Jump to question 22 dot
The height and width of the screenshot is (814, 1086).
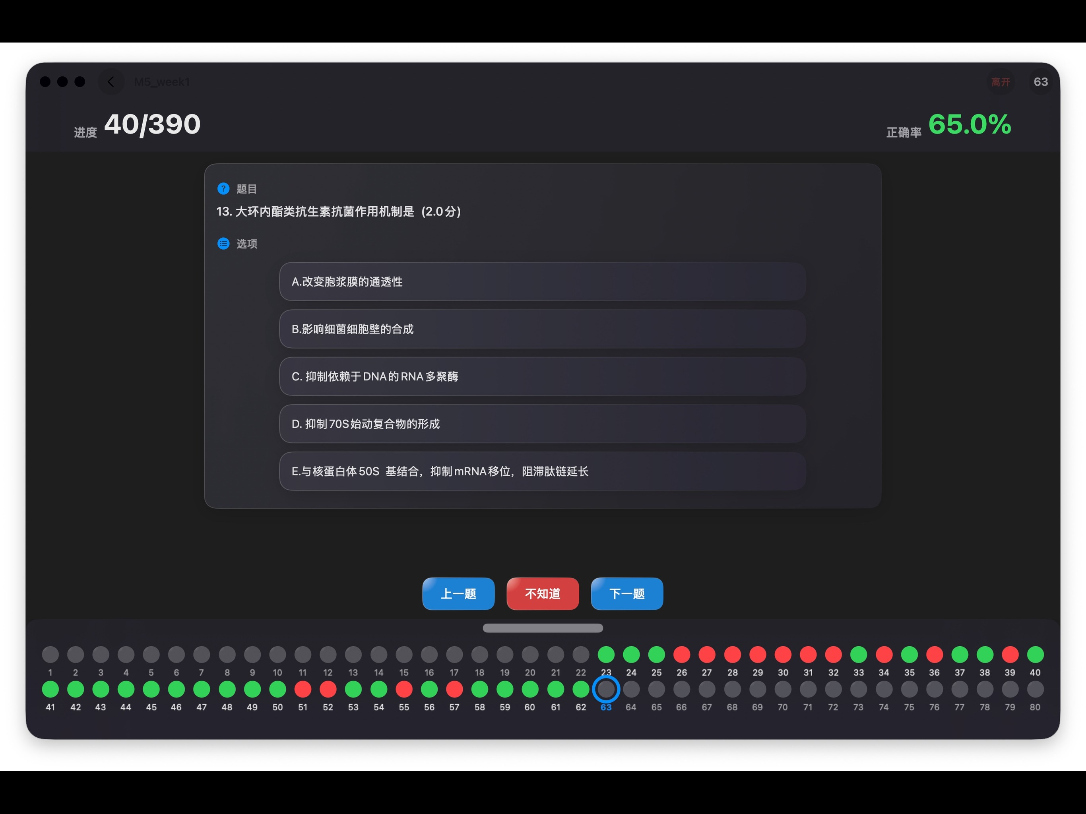pos(581,655)
